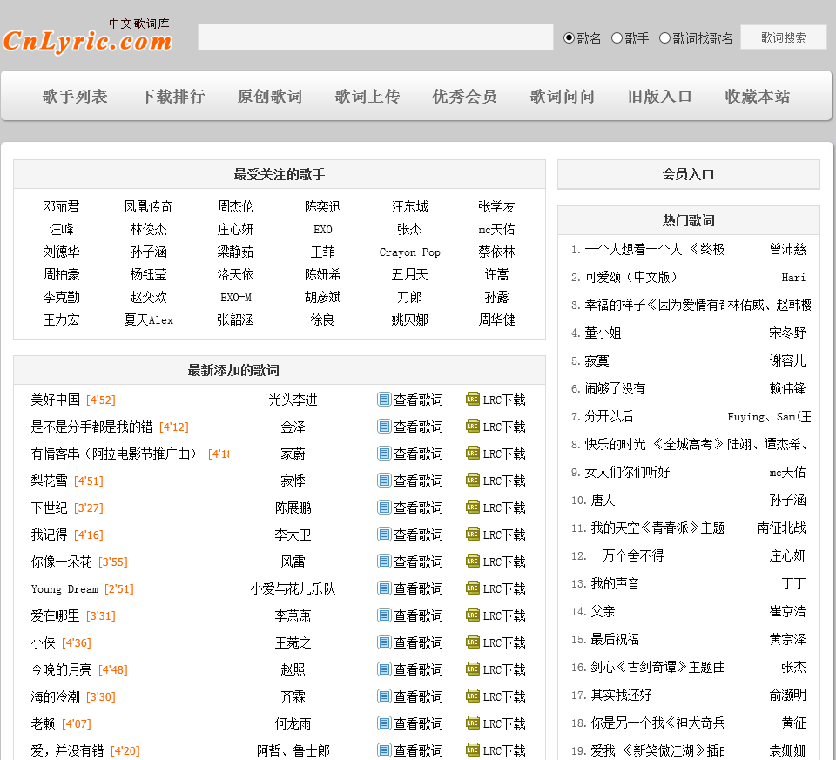Open singer 周杰伦's page
Viewport: 836px width, 760px height.
pyautogui.click(x=236, y=206)
